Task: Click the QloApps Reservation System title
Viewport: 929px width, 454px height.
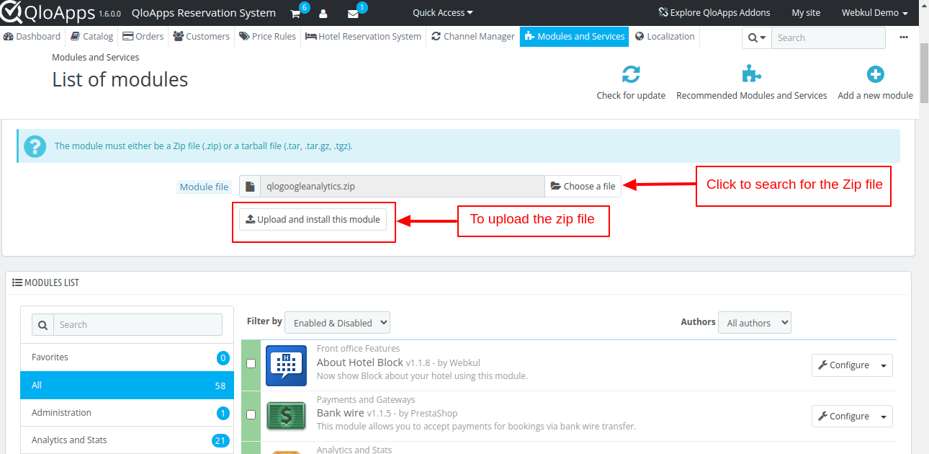Action: 204,13
